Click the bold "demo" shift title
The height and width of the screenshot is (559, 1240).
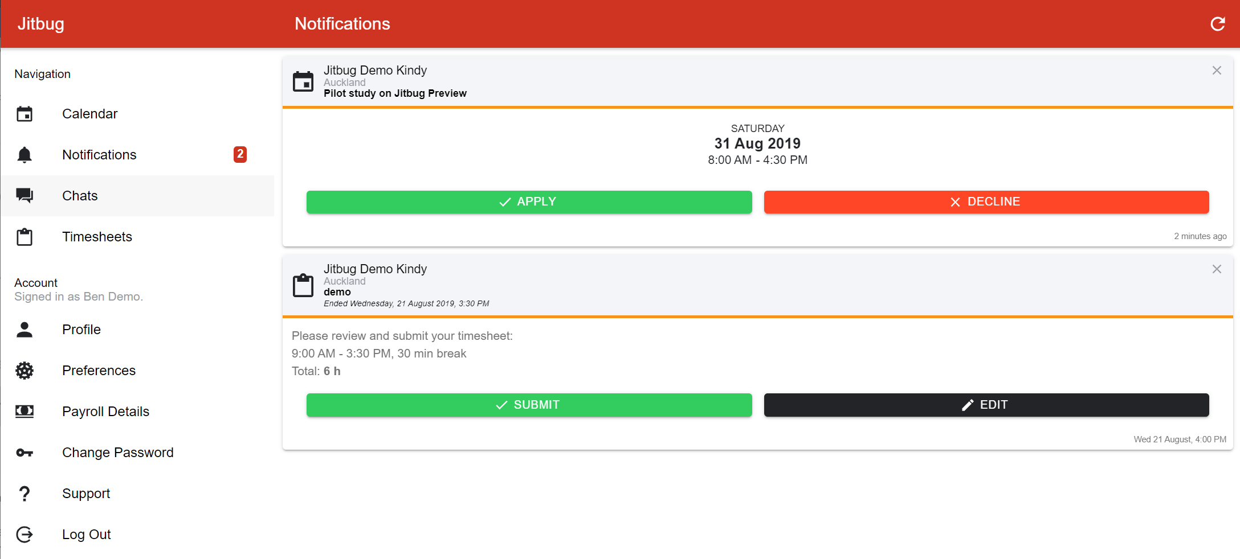[x=337, y=292]
